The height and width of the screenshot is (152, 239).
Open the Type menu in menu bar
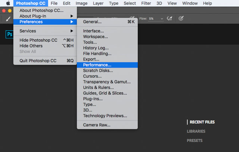(x=114, y=3)
